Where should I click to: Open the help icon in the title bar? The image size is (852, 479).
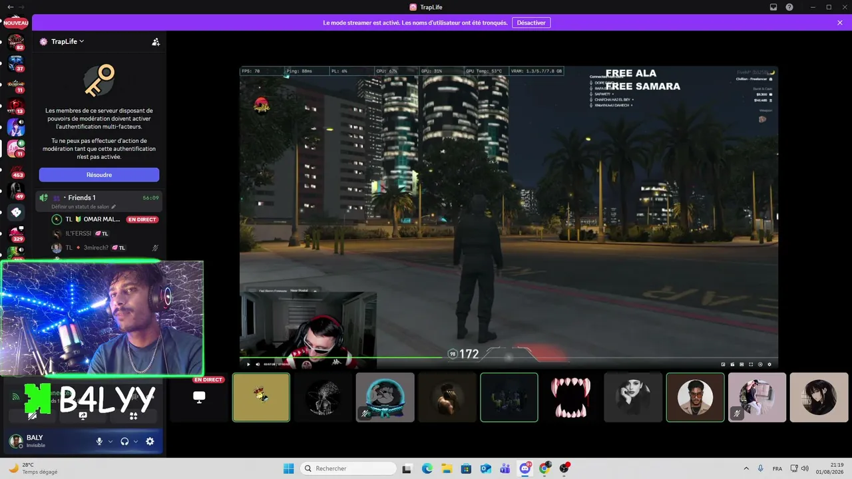(789, 7)
